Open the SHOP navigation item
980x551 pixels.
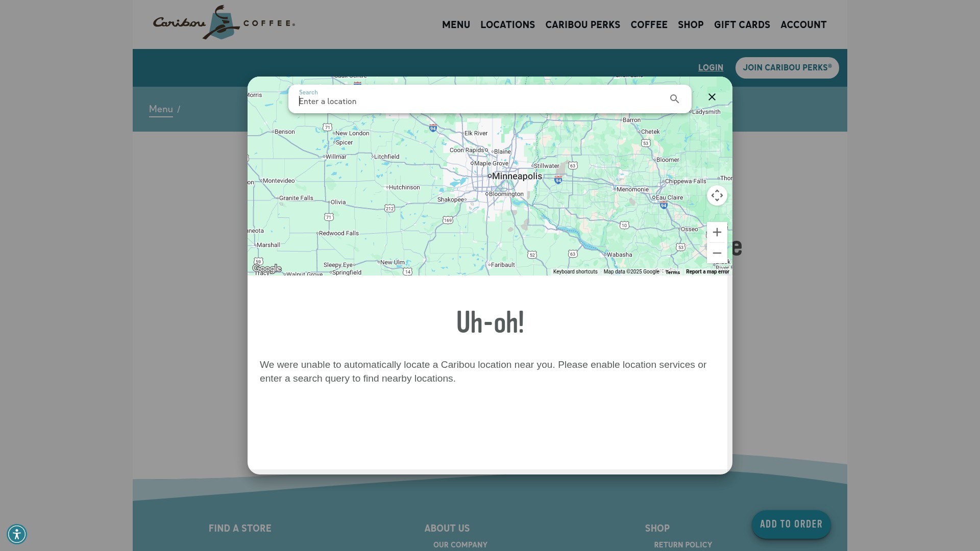coord(691,24)
